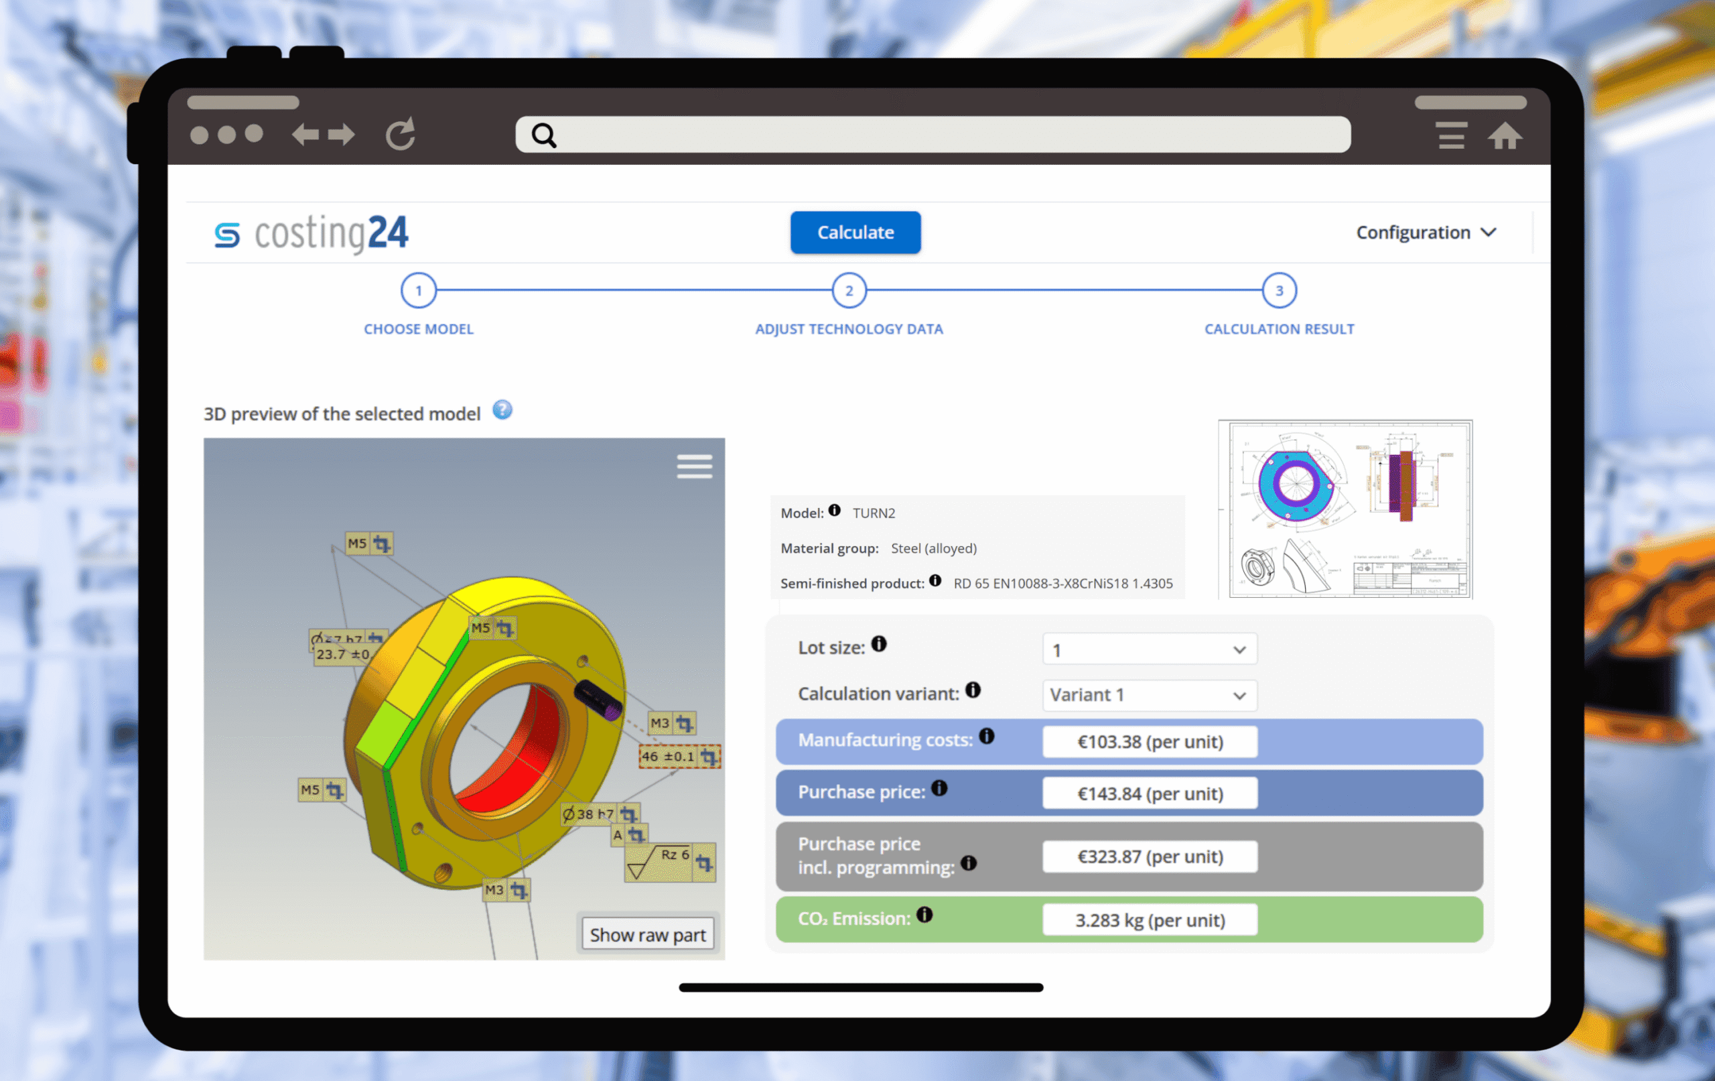Open the Configuration dropdown menu
The image size is (1715, 1081).
click(x=1426, y=233)
